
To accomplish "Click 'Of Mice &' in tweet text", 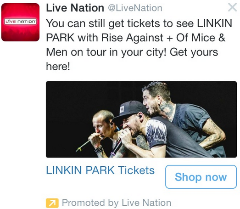I will point(201,38).
